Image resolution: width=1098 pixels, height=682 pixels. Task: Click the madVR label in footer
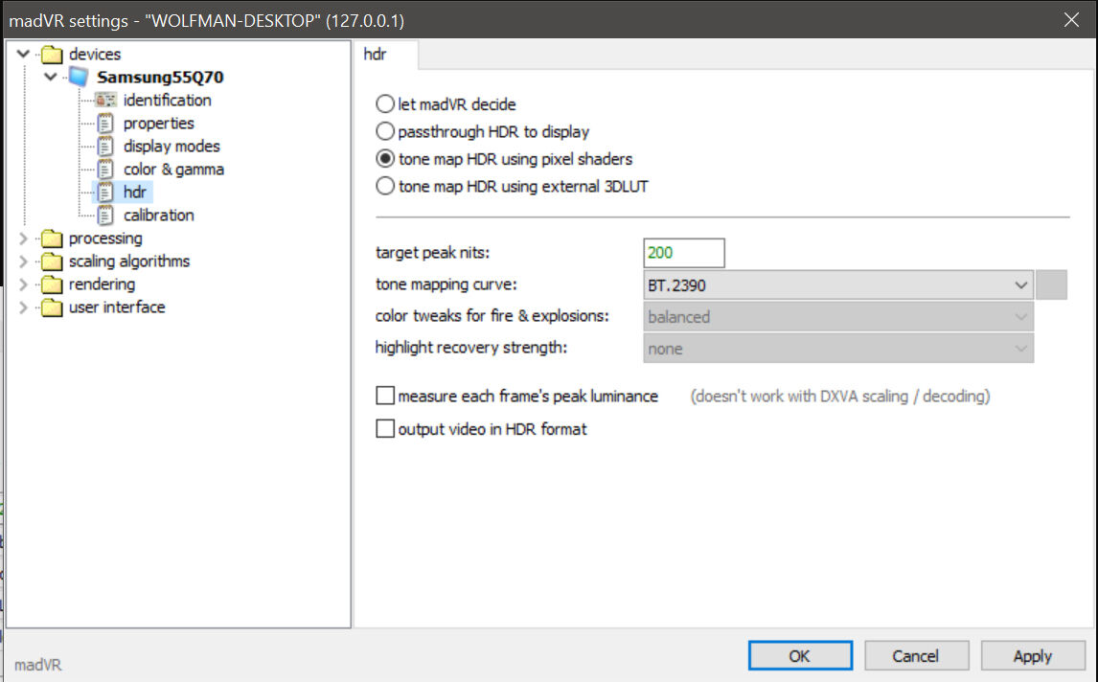[37, 665]
